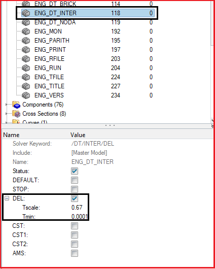The image size is (215, 269).
Task: Click the Components folder icon
Action: point(16,105)
